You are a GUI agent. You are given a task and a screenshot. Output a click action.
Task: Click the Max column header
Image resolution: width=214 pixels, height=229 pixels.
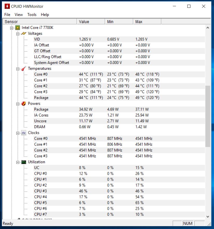tap(147, 22)
